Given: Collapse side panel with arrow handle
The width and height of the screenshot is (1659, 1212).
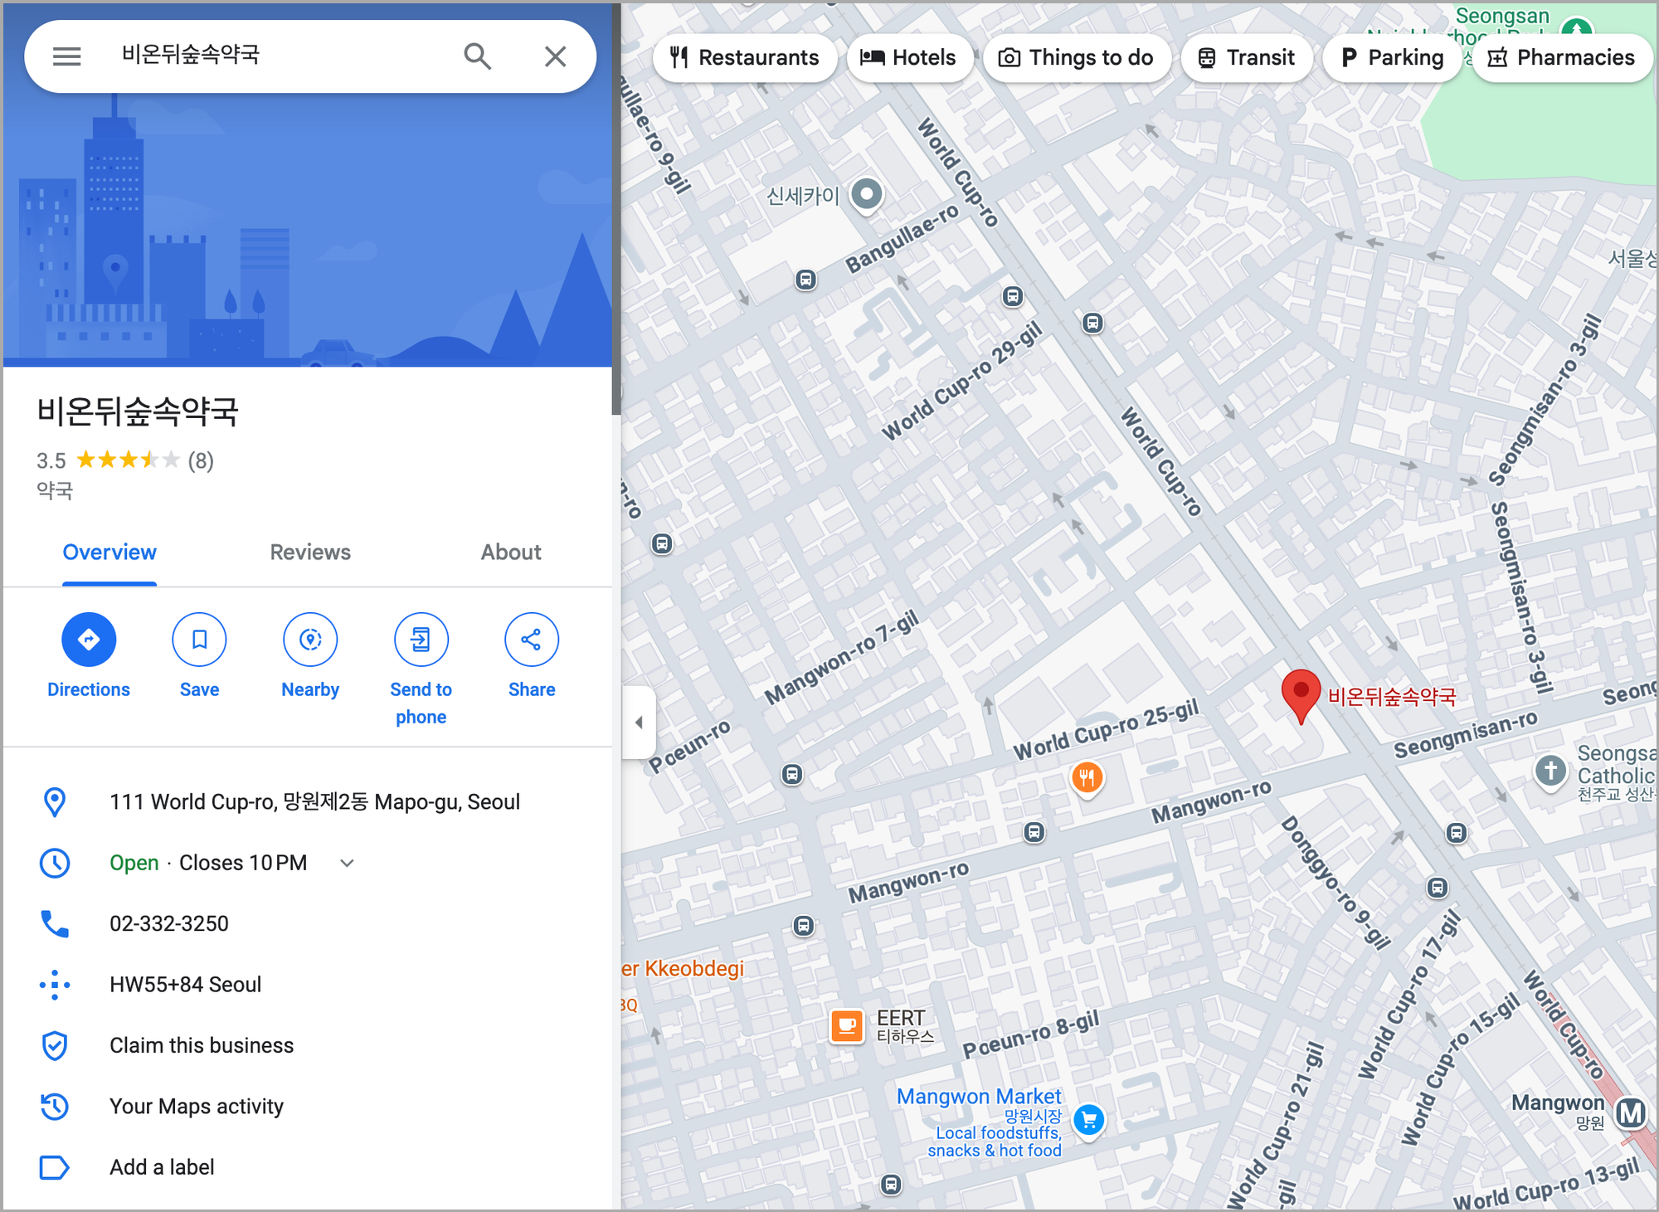Looking at the screenshot, I should [639, 722].
